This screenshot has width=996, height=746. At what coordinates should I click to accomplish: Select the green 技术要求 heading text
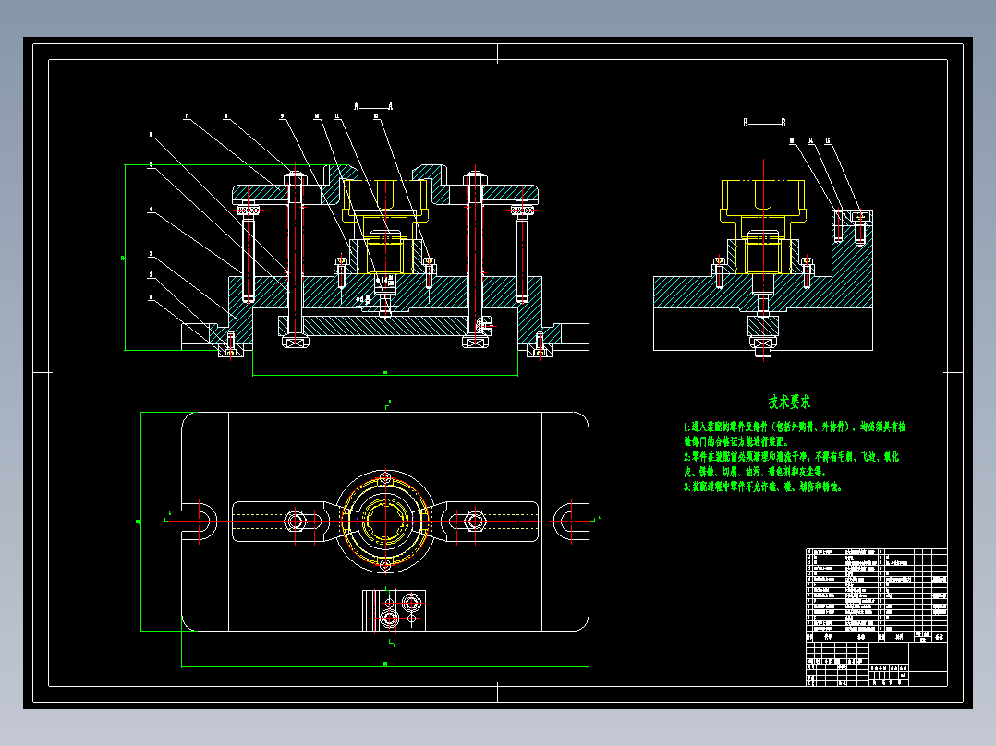pyautogui.click(x=790, y=402)
